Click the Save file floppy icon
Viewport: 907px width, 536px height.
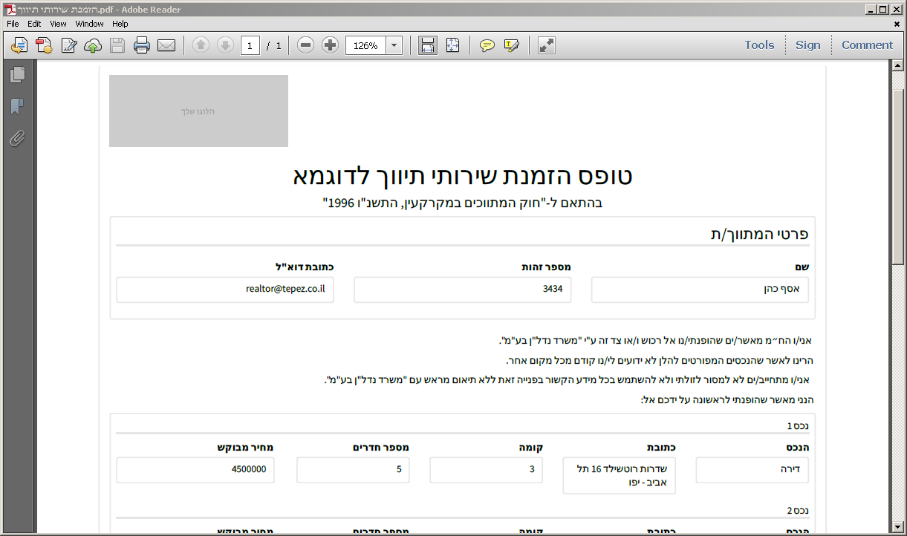[x=117, y=45]
